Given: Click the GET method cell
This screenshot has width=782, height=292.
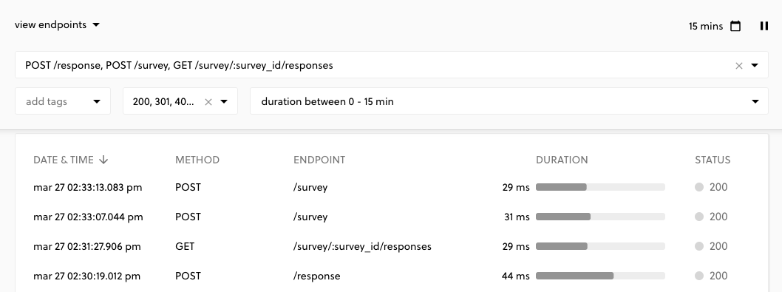Looking at the screenshot, I should (185, 246).
